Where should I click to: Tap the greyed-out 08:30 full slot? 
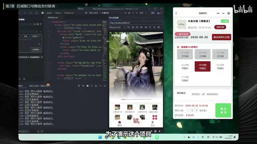(202, 54)
